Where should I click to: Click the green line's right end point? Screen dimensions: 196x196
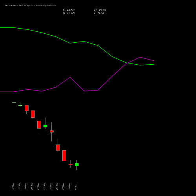[154, 64]
